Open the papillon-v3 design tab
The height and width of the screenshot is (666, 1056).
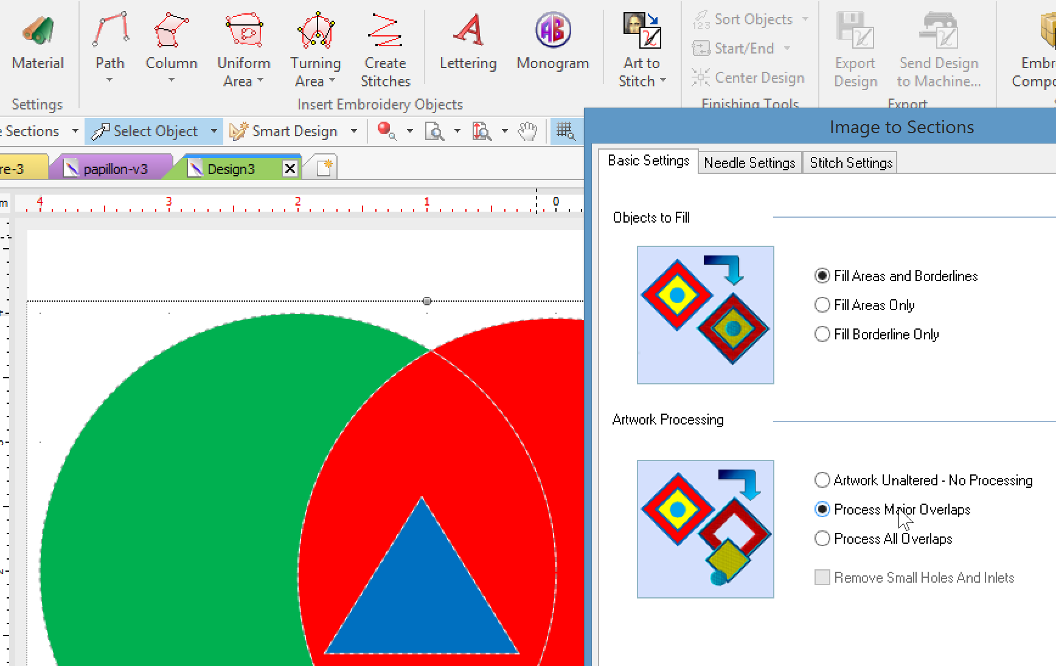(x=115, y=169)
